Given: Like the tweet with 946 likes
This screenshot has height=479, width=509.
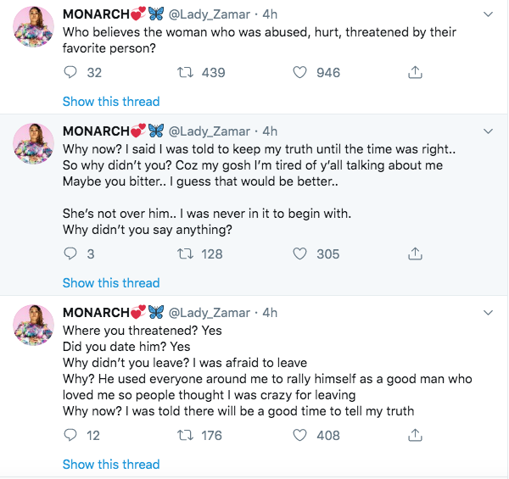Looking at the screenshot, I should coord(299,73).
